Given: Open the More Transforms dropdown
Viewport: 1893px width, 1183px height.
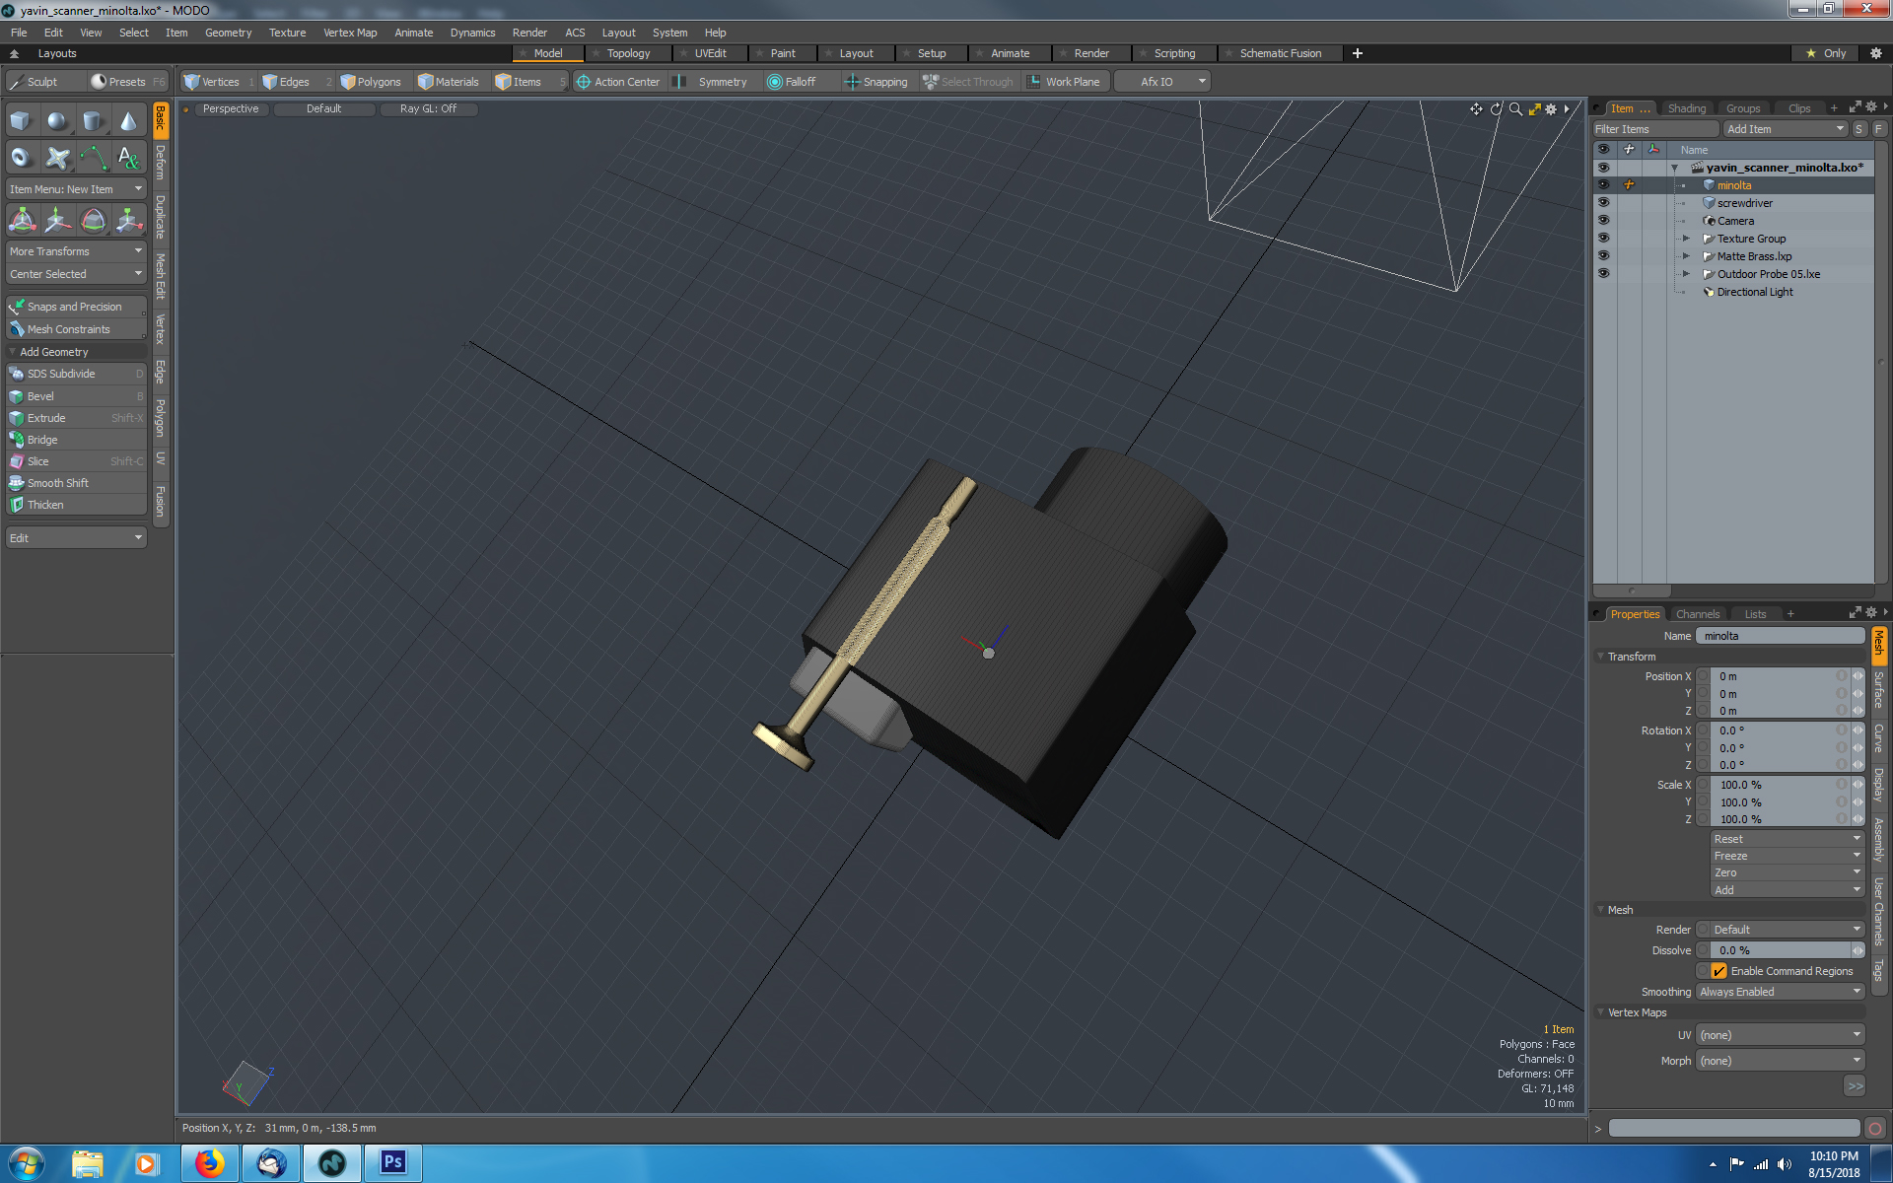Looking at the screenshot, I should coord(76,251).
